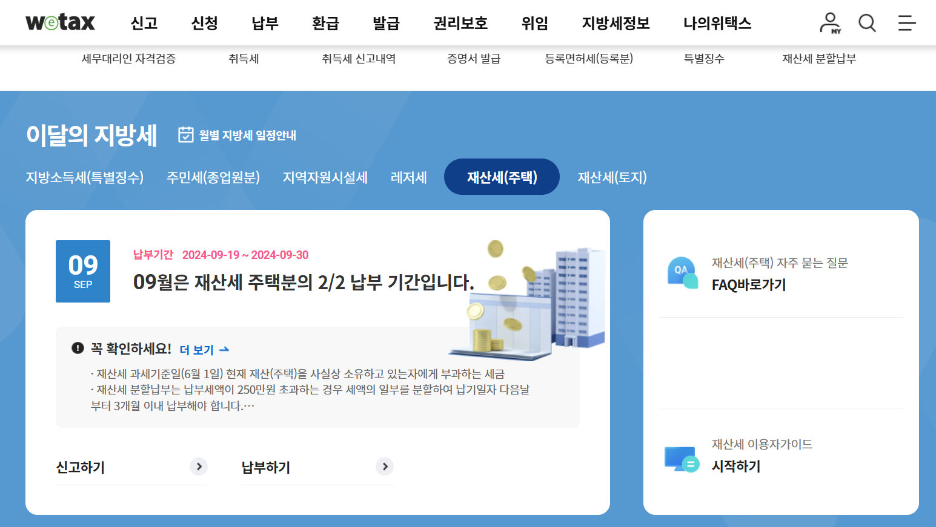Click the 이달의 지방세 heading
The image size is (936, 527).
click(x=91, y=134)
